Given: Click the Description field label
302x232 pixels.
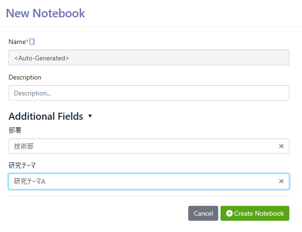Looking at the screenshot, I should tap(25, 77).
